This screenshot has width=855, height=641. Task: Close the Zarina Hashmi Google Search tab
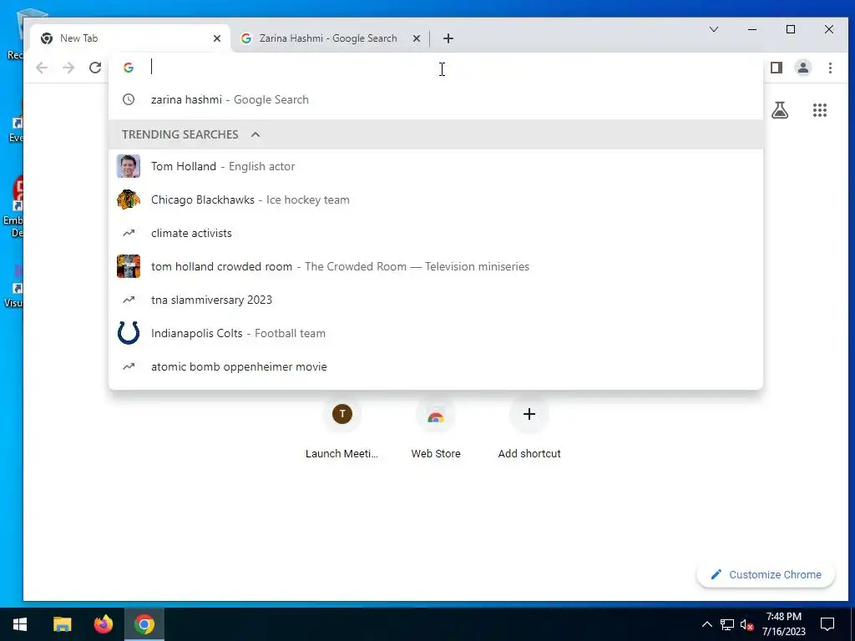[x=417, y=38]
